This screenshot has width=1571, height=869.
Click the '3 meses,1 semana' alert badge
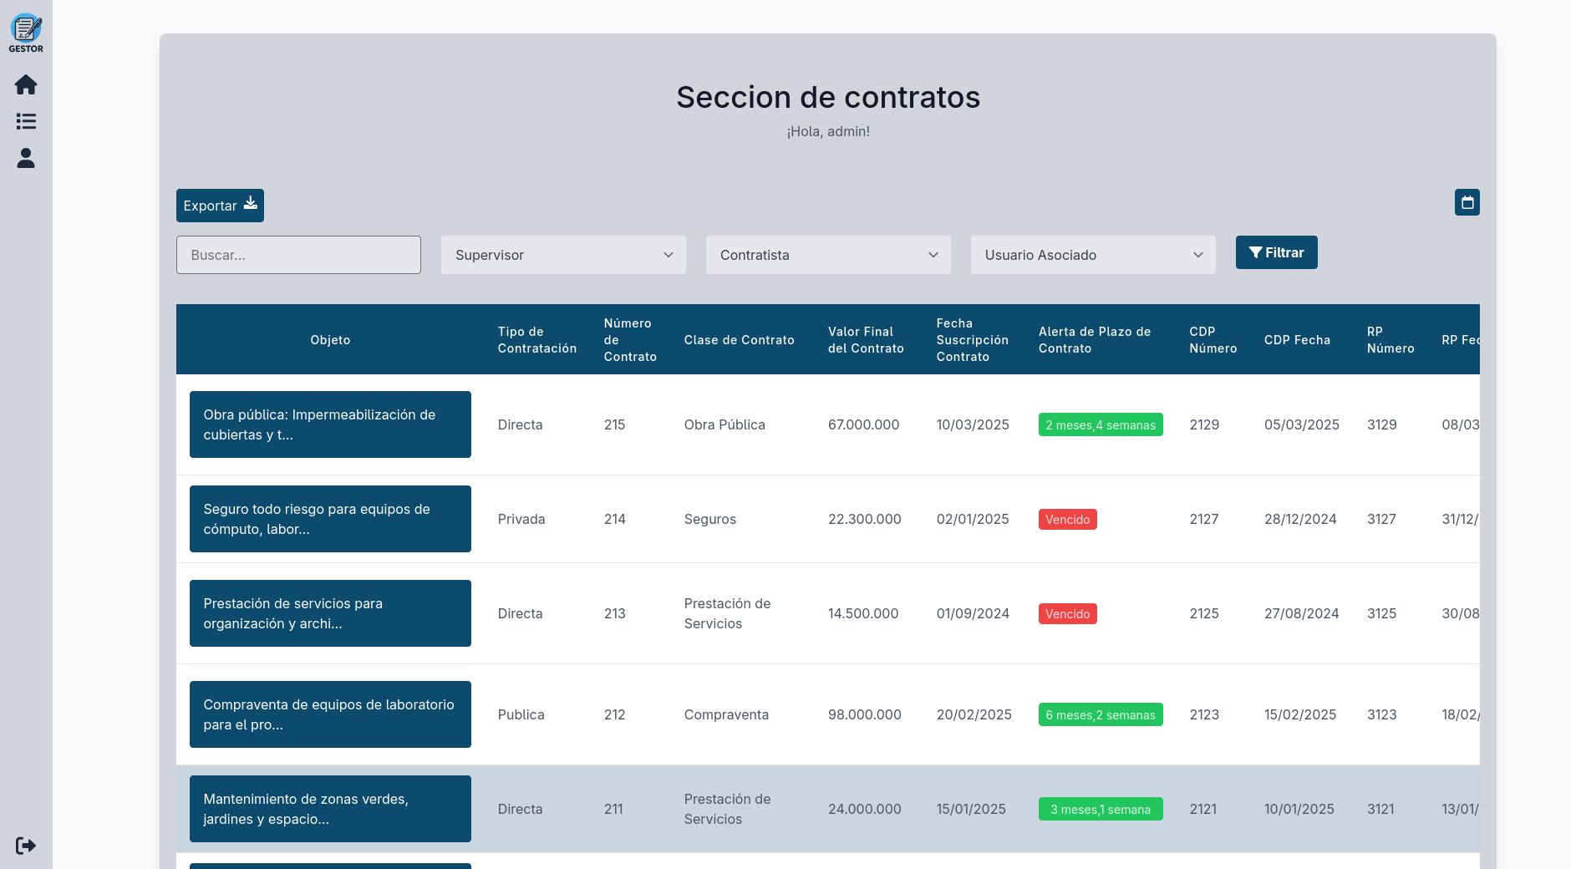(x=1101, y=809)
